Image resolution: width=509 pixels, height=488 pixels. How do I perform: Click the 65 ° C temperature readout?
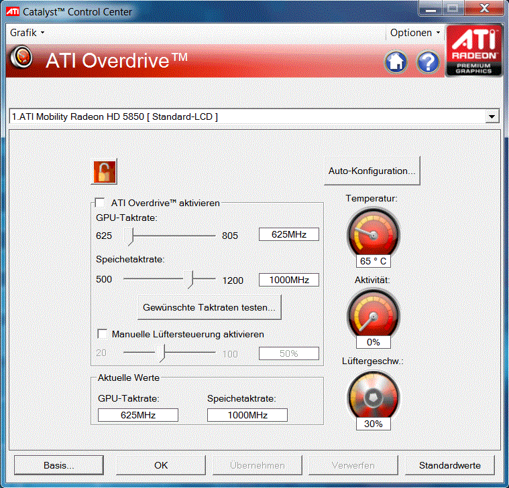tap(374, 261)
